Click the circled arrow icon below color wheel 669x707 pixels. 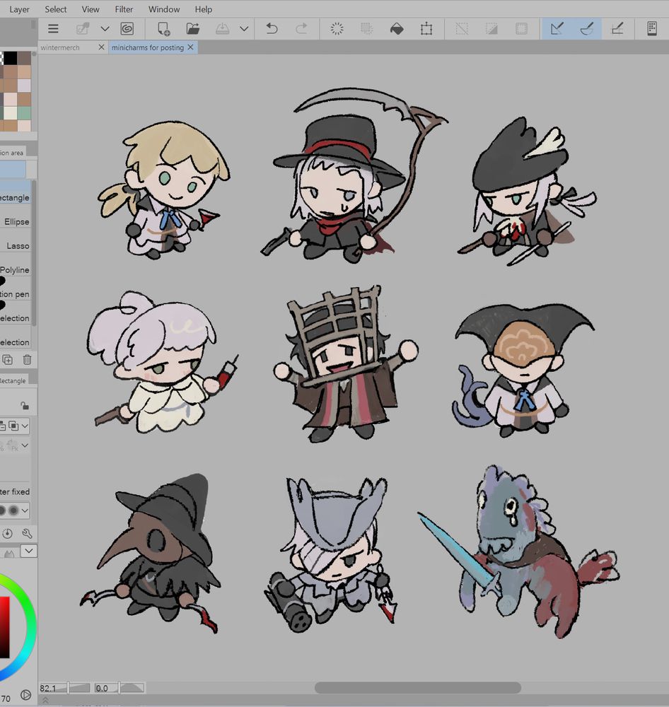coord(25,695)
